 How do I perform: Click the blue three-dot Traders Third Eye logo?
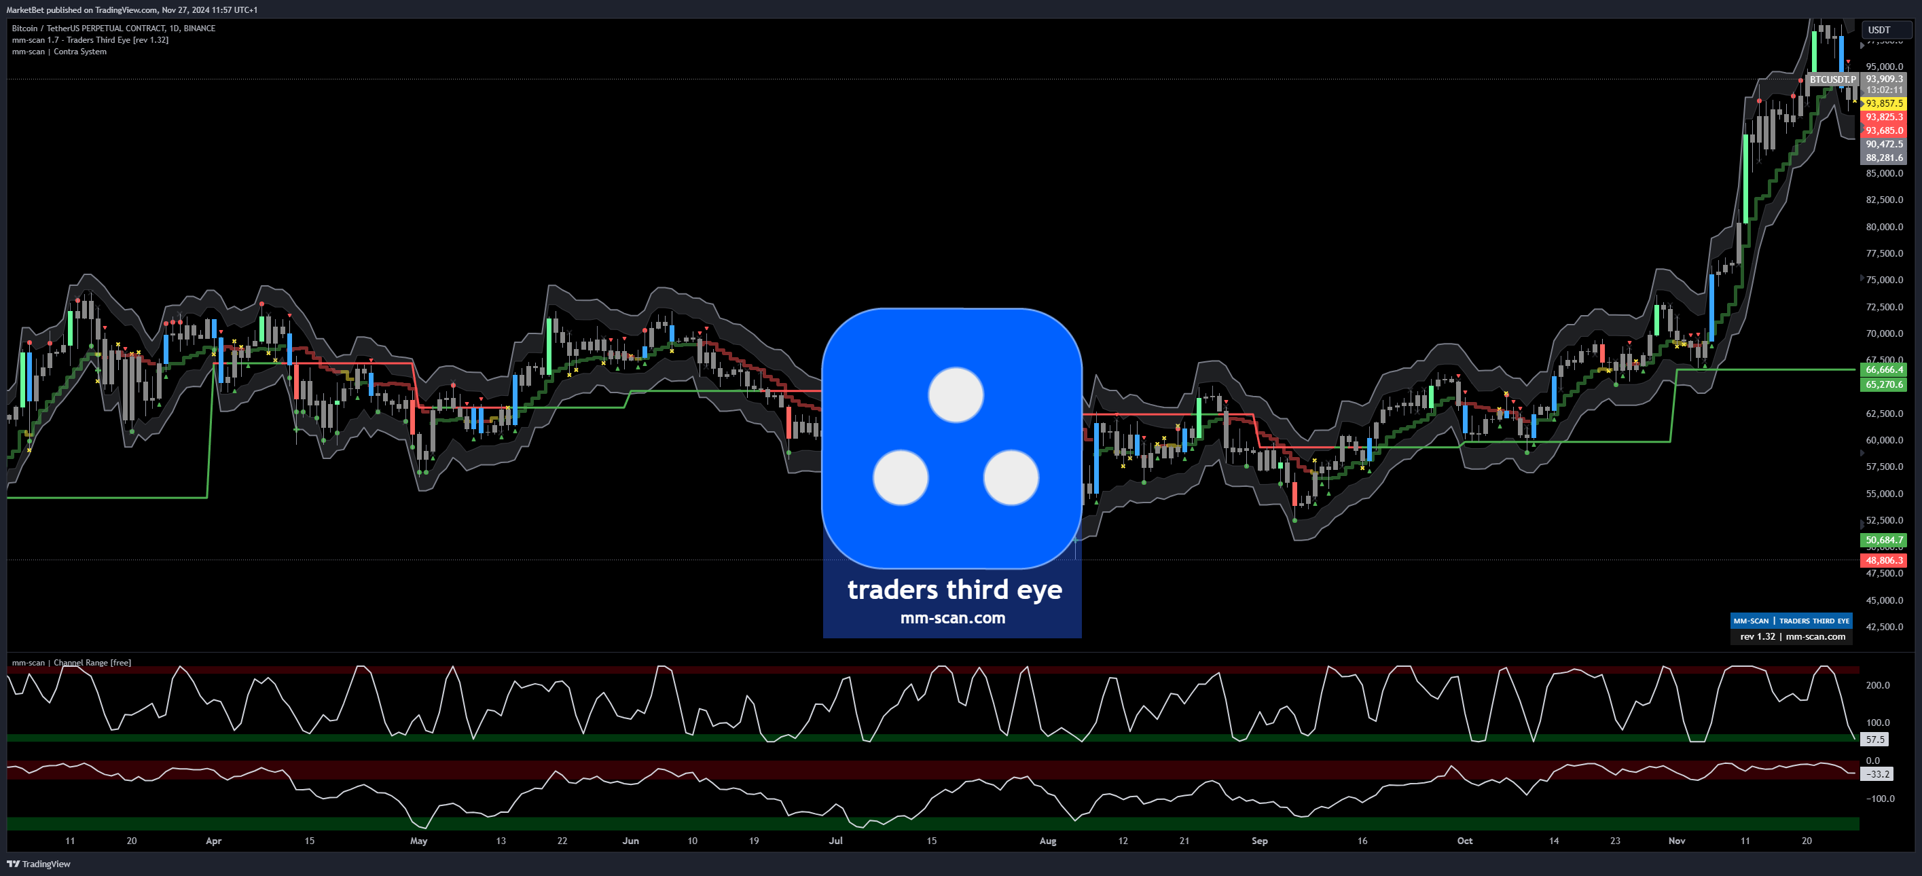coord(951,438)
